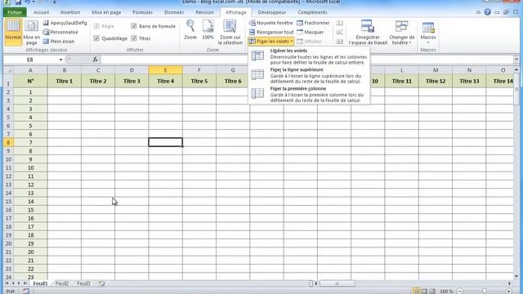Image resolution: width=523 pixels, height=294 pixels.
Task: Expand the formula bar chevron
Action: (x=516, y=60)
